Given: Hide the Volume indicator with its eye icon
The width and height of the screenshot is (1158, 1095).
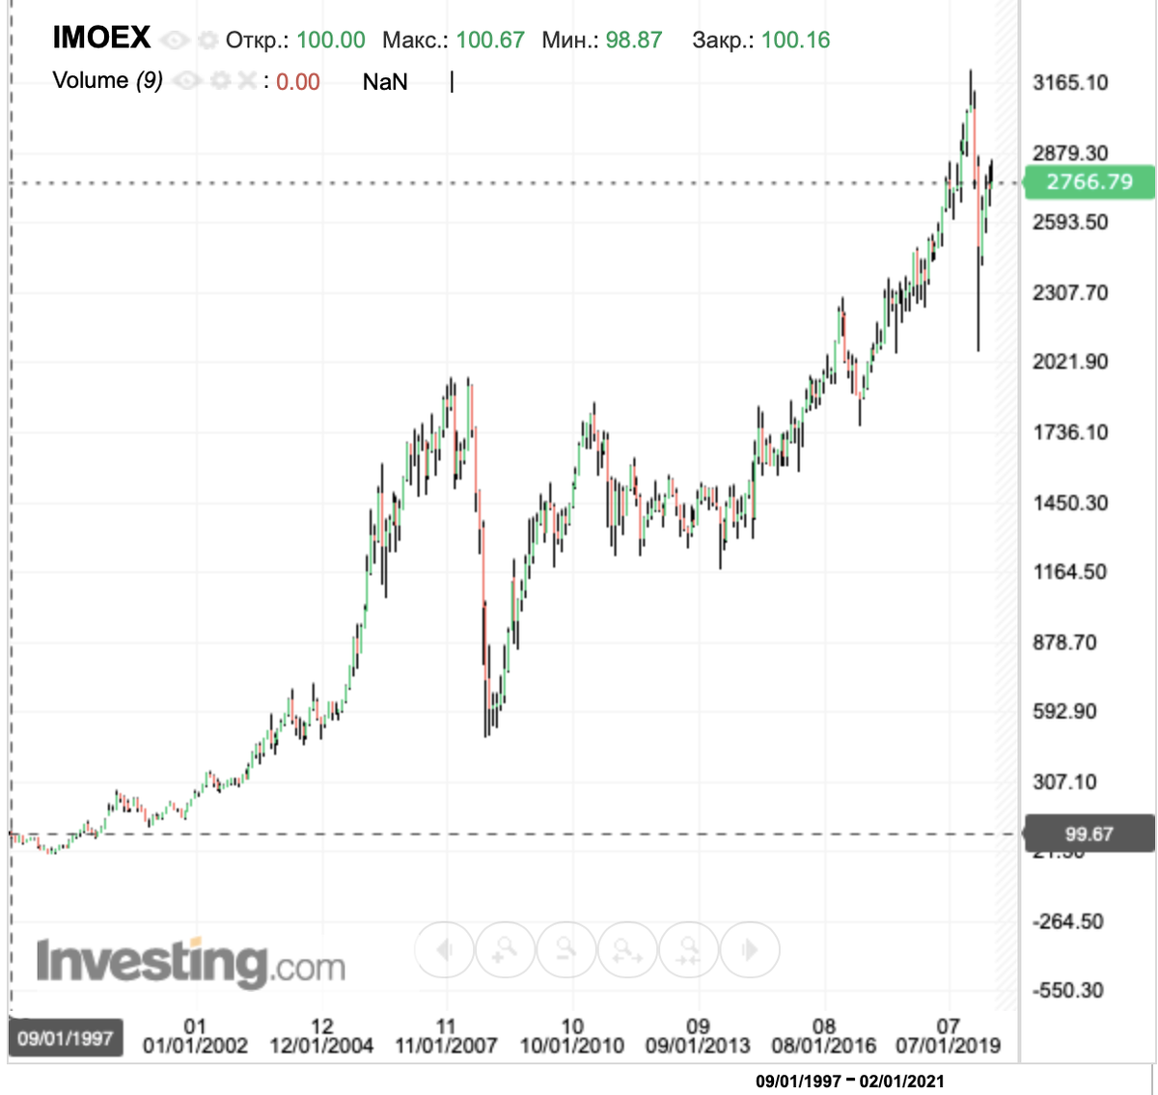Looking at the screenshot, I should pos(188,81).
